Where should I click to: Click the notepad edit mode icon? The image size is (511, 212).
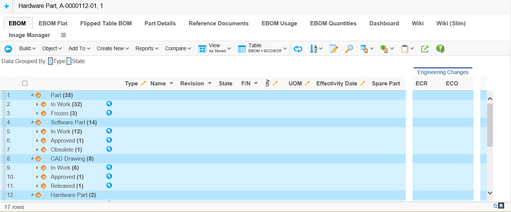click(333, 49)
